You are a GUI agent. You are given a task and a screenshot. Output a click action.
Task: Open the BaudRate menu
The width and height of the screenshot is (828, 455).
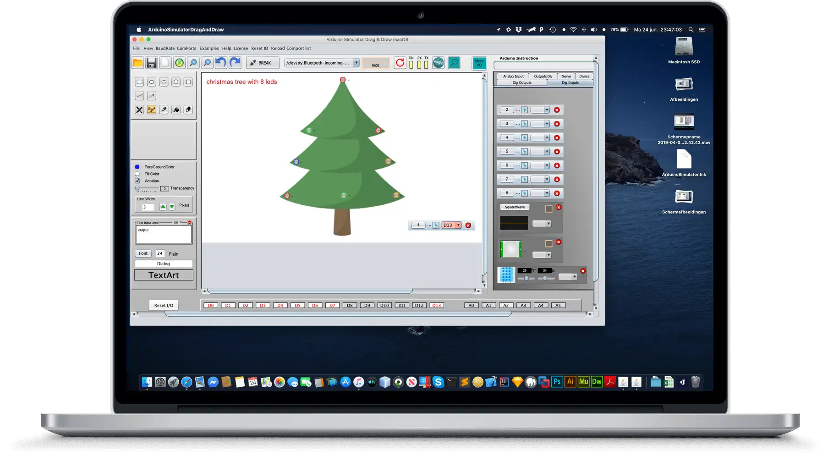[165, 48]
